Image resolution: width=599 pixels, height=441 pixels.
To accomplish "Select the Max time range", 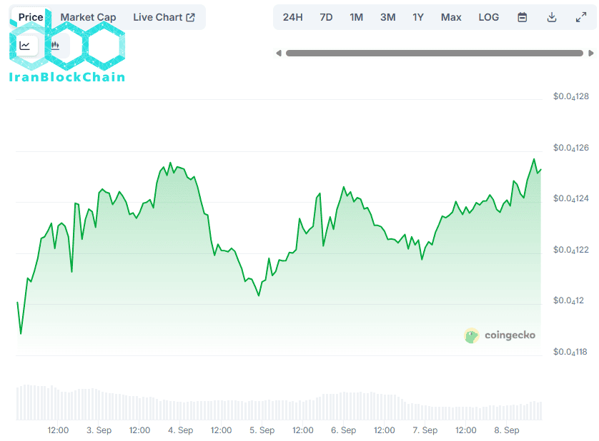I will [451, 17].
